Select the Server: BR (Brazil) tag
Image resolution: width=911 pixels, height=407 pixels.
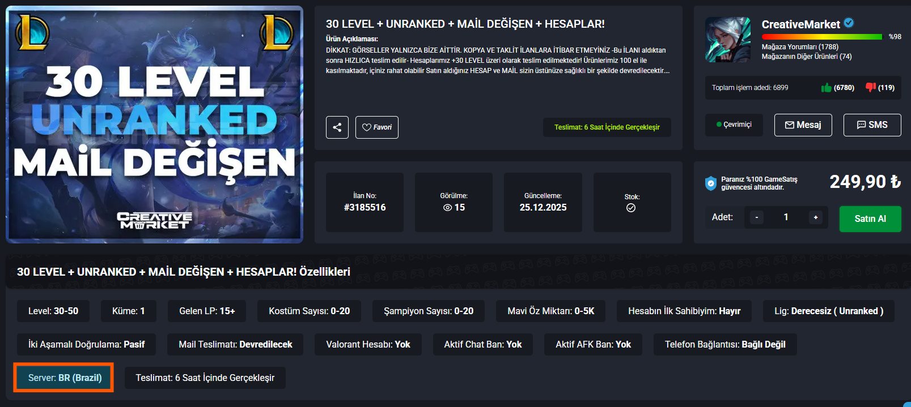coord(65,378)
